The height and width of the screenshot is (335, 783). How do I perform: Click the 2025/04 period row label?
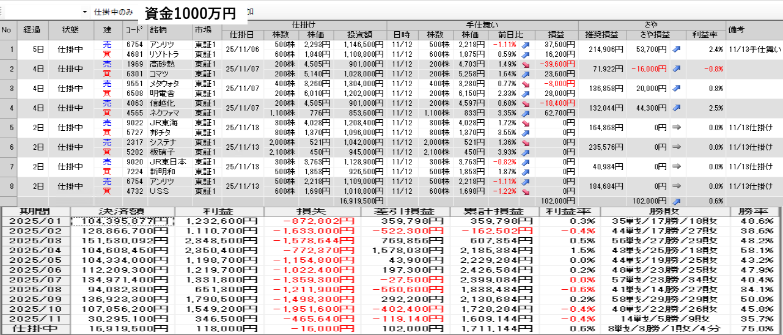(x=36, y=251)
